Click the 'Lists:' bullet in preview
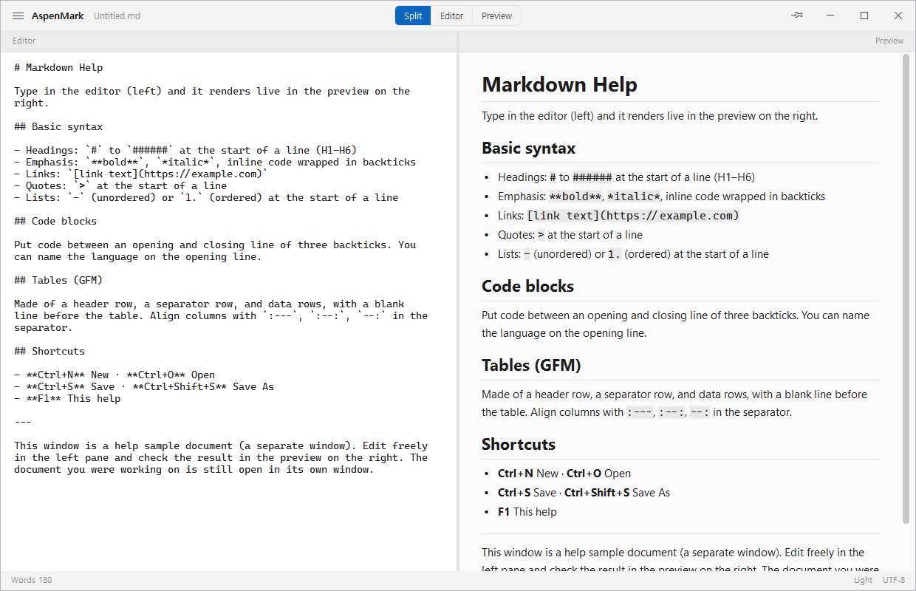The width and height of the screenshot is (916, 591). (x=633, y=254)
